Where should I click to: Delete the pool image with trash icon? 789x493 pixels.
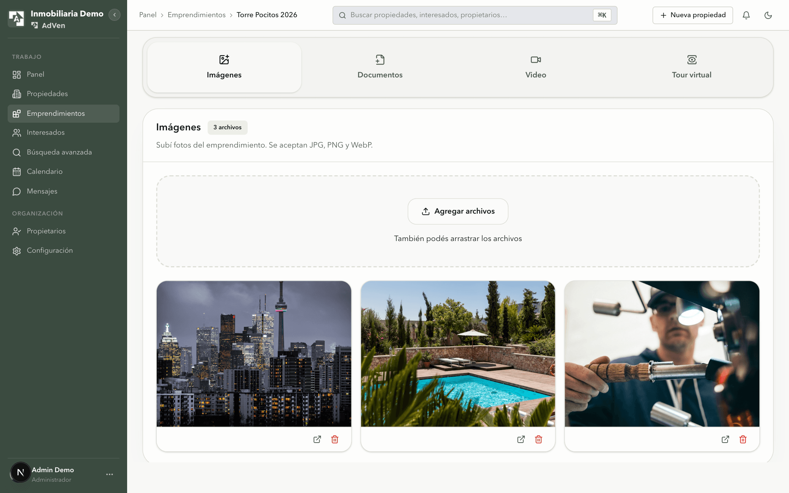[538, 439]
